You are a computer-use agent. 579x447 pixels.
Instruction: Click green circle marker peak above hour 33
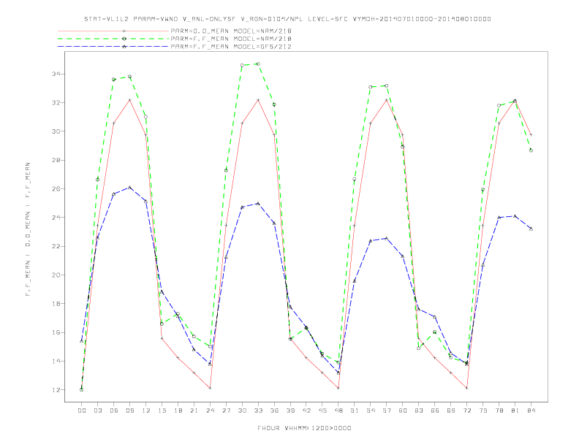coord(258,64)
